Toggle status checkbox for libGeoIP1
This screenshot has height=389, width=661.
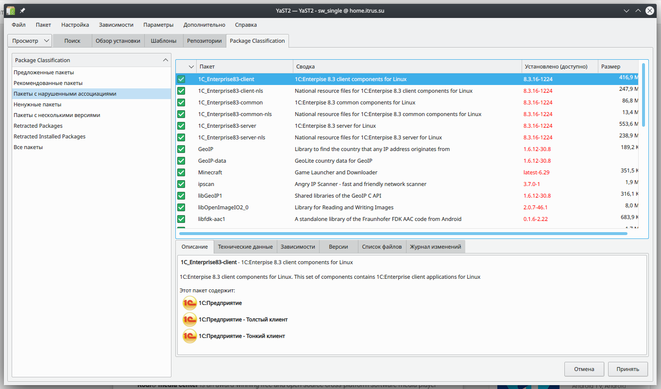pyautogui.click(x=181, y=196)
